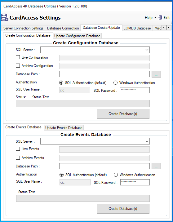Check the Archive Configuration option
173x222 pixels.
(18, 65)
